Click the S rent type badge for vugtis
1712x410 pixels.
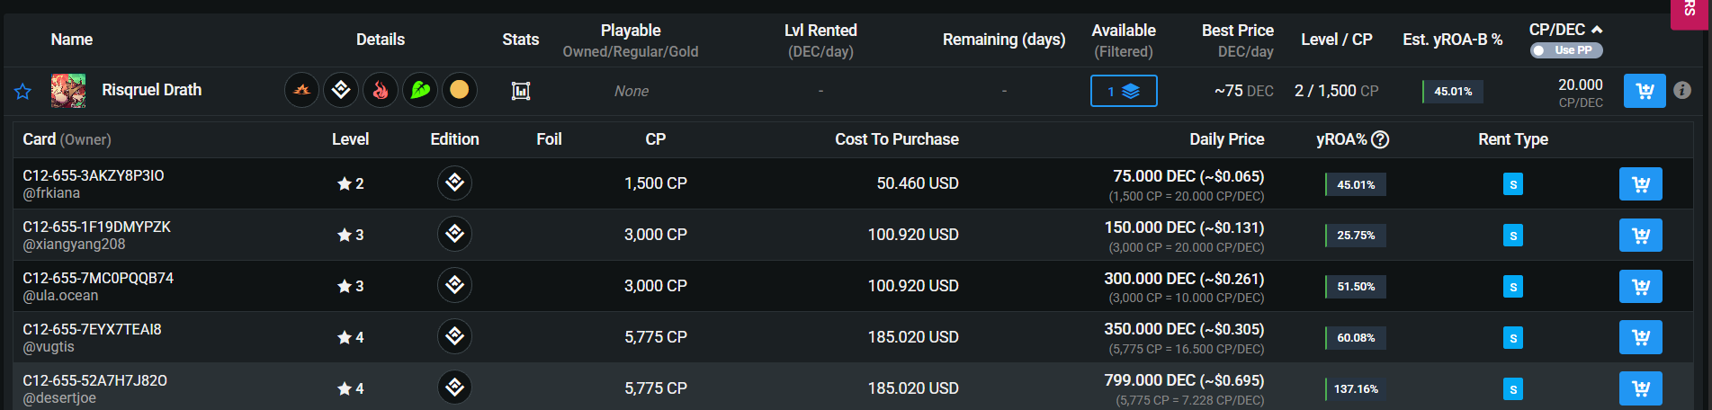coord(1513,338)
